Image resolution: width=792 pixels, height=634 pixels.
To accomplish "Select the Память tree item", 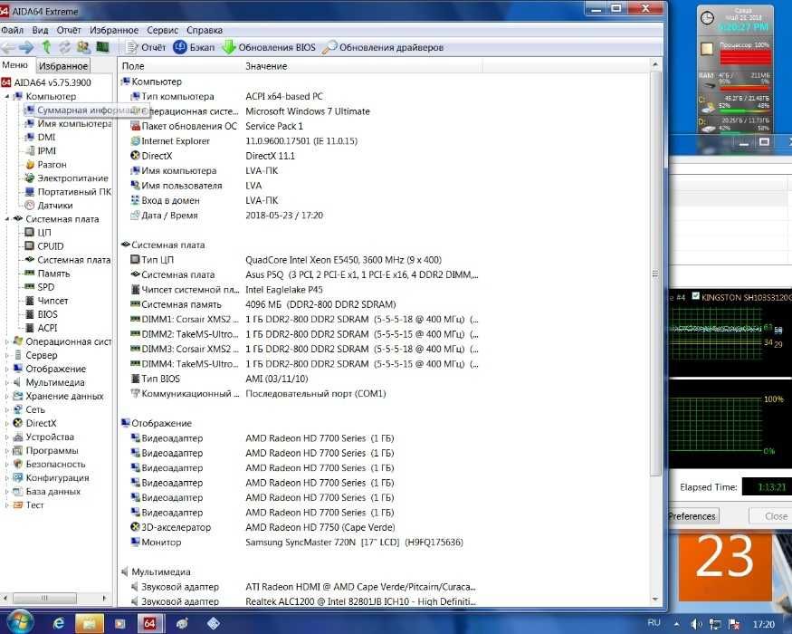I will click(x=48, y=274).
